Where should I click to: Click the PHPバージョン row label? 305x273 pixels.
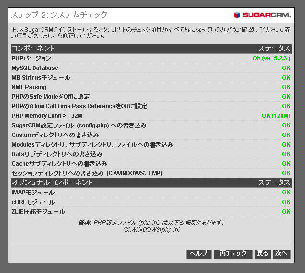pyautogui.click(x=31, y=58)
